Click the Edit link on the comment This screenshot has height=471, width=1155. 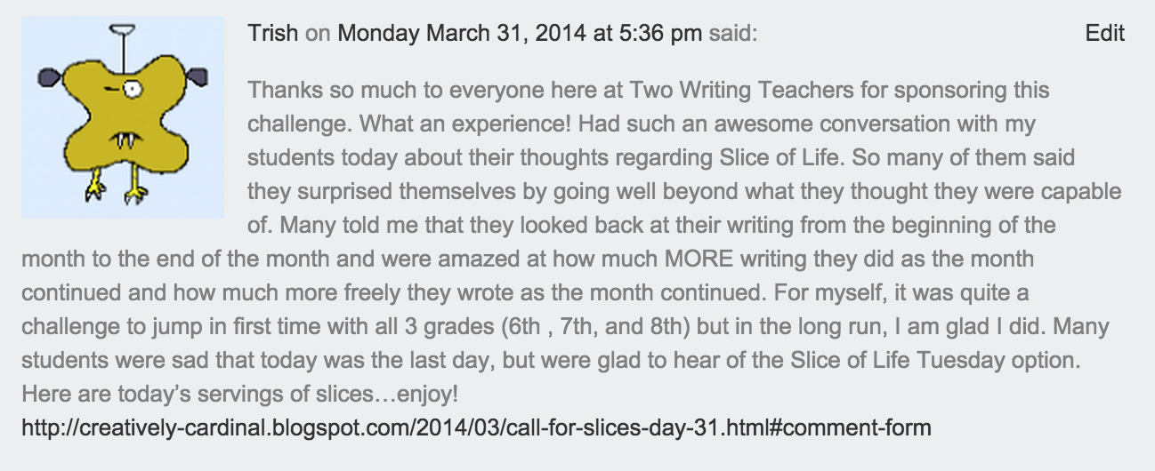(1104, 34)
